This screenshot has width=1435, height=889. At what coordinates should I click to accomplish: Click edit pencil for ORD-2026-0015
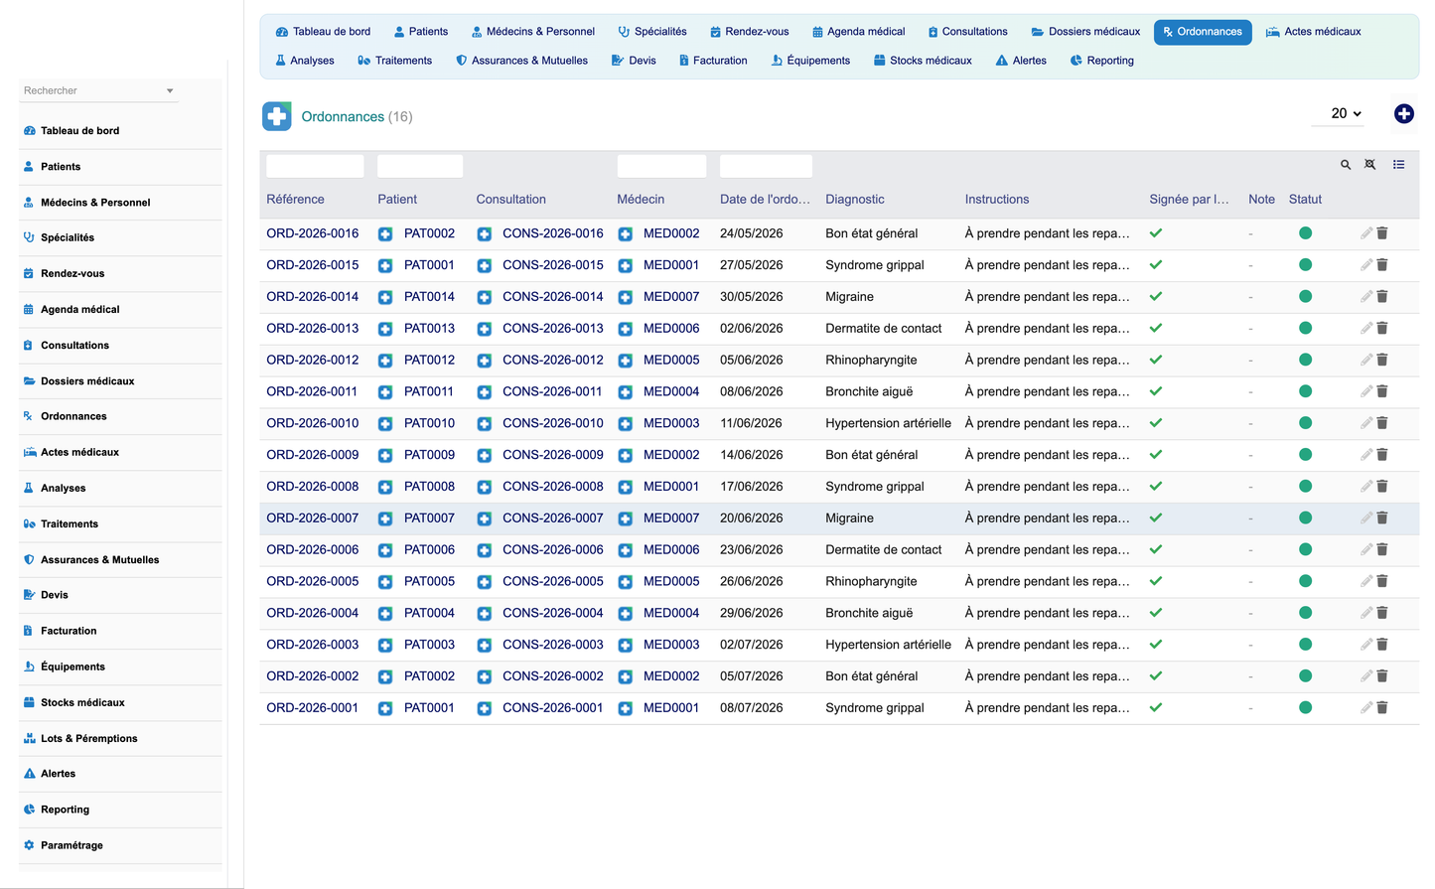[1366, 265]
